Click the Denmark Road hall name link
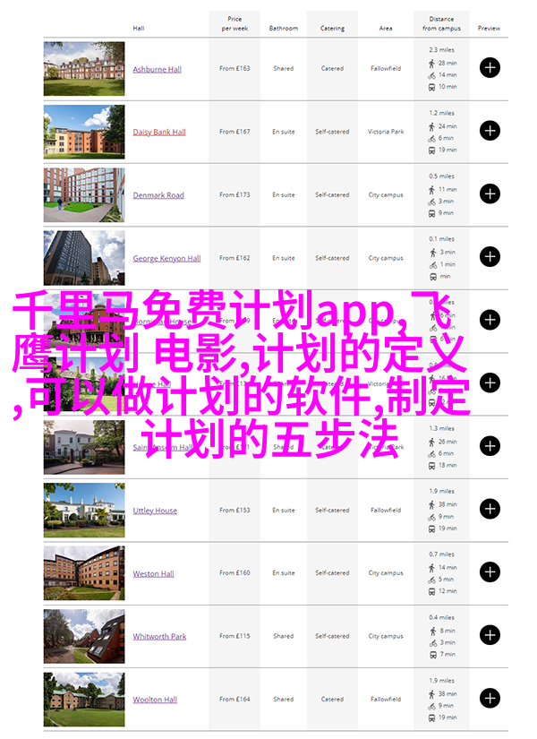 (158, 195)
